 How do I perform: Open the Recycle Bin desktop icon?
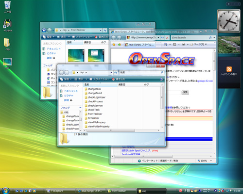point(7,7)
